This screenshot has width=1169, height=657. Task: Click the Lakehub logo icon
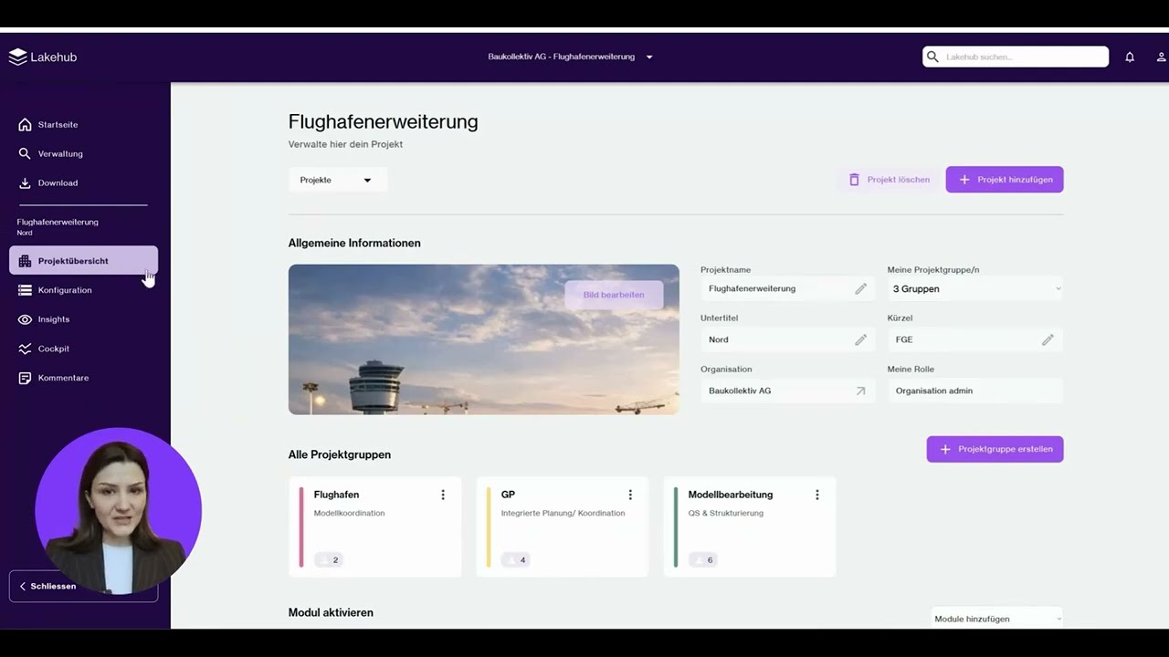coord(17,57)
